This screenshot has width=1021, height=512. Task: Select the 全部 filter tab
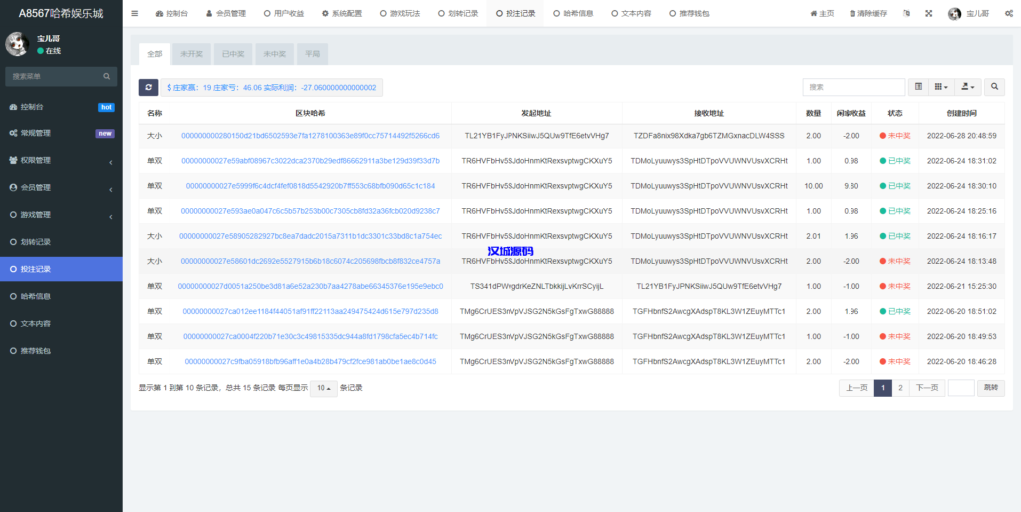[154, 54]
